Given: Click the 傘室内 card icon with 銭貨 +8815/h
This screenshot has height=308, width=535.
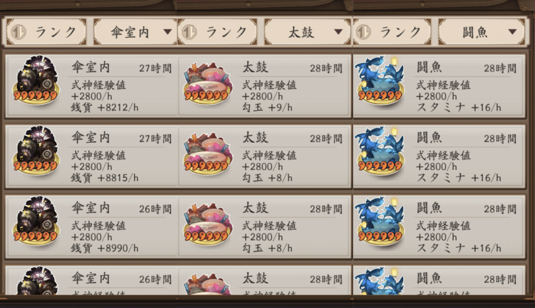Looking at the screenshot, I should [x=36, y=151].
